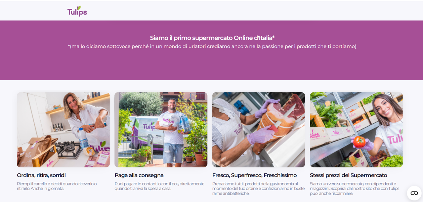Screen dimensions: 423x202
Task: Select the photo of woman among produce crates
Action: 356,130
